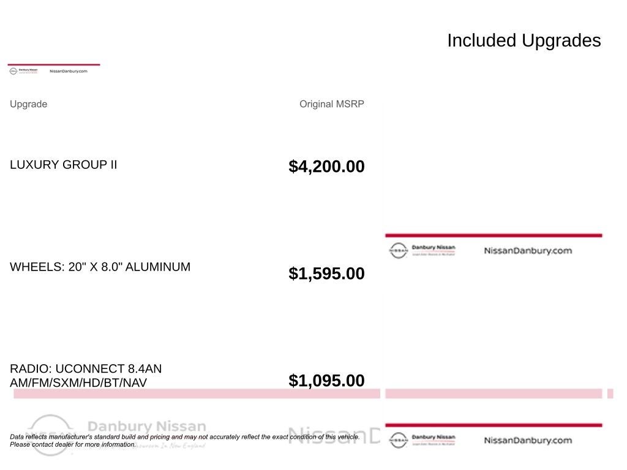The width and height of the screenshot is (627, 470).
Task: Click Danbury Nissan name in the bottom-right banner
Action: (x=434, y=437)
